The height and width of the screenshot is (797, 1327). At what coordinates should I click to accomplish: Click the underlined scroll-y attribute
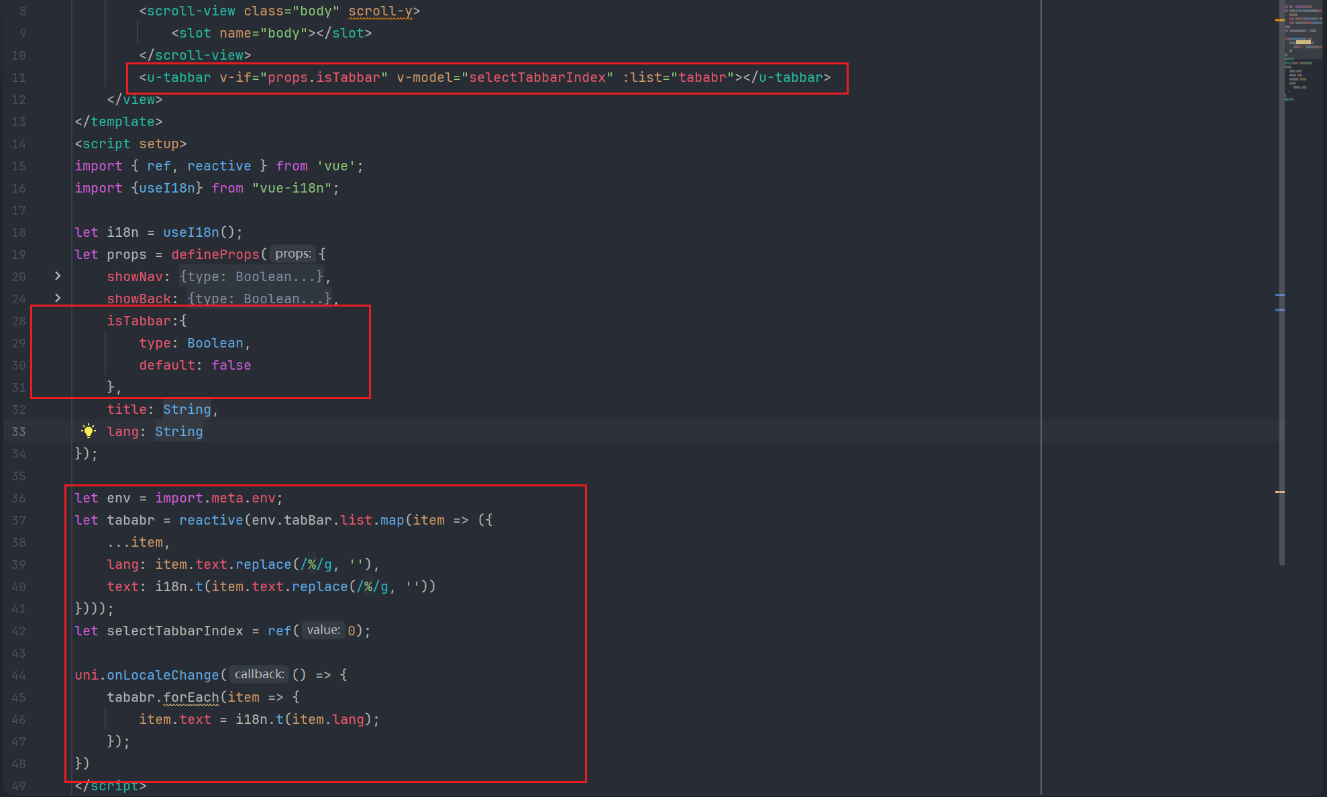380,11
